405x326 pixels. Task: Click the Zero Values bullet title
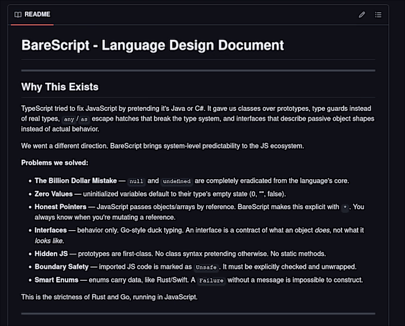pos(53,194)
